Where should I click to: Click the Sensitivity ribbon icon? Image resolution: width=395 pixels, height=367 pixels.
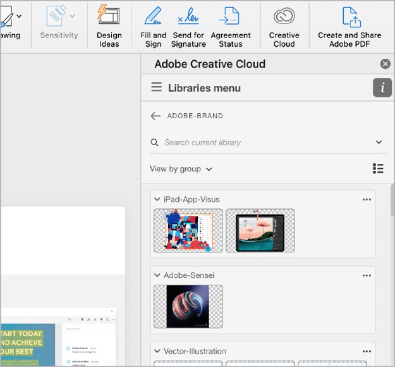pos(56,16)
